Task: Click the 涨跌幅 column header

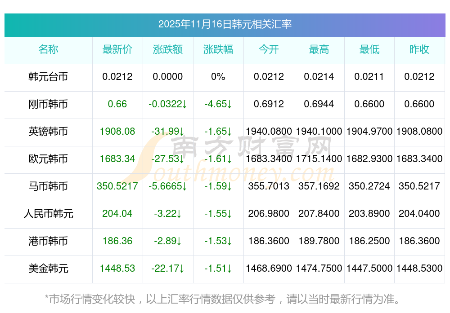Action: tap(218, 49)
